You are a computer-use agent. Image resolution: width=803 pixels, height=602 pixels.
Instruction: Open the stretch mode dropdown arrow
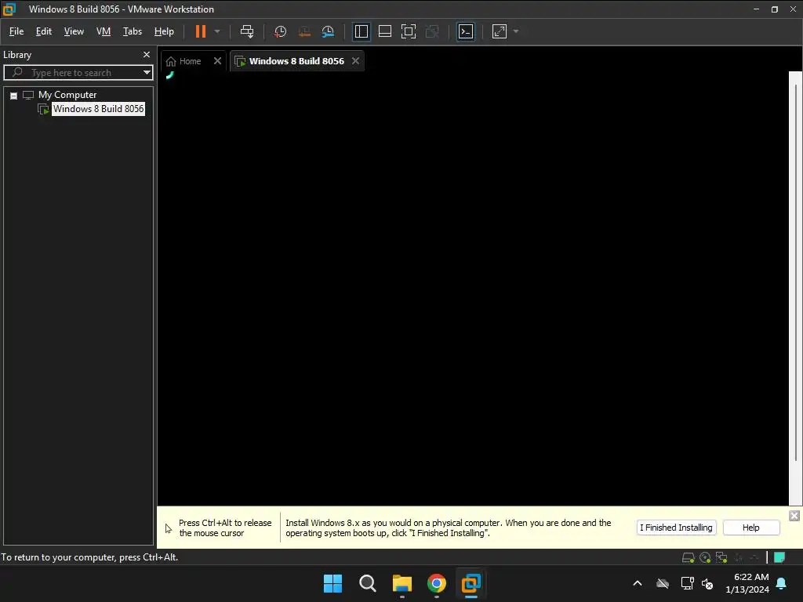[x=516, y=31]
